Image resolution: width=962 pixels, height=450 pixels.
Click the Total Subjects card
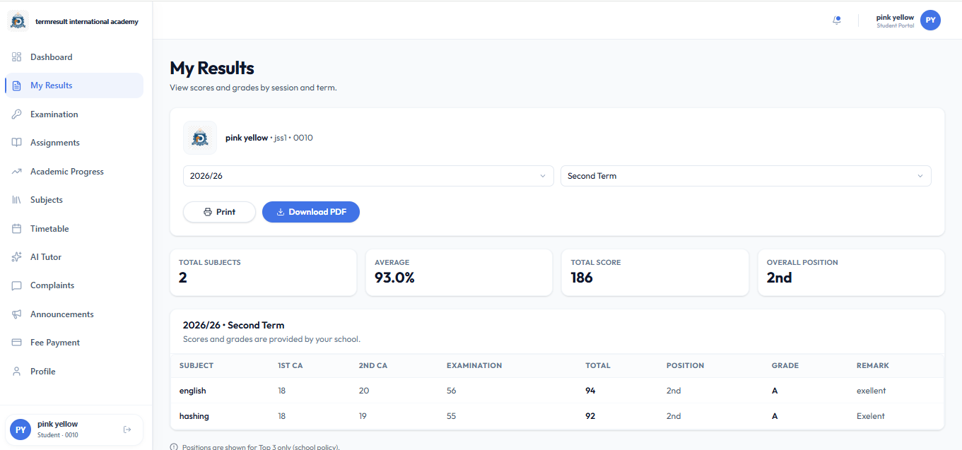pyautogui.click(x=263, y=272)
